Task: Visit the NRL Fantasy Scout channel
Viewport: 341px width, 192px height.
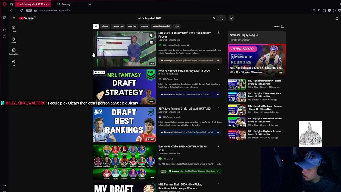Action: click(170, 79)
